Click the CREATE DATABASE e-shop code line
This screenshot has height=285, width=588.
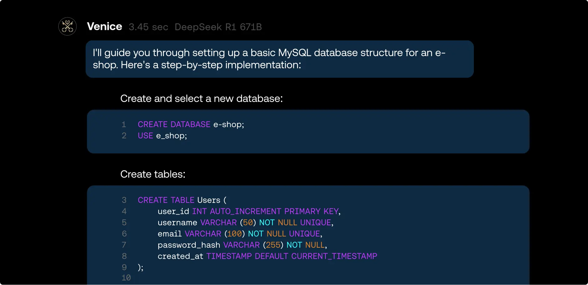(191, 124)
